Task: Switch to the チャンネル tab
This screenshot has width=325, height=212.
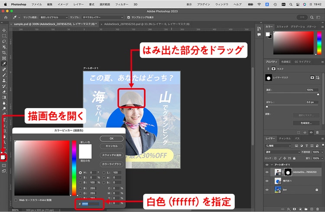Action: point(285,139)
